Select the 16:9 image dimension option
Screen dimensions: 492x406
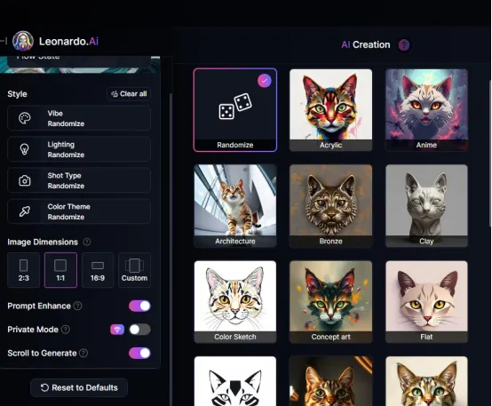(98, 270)
